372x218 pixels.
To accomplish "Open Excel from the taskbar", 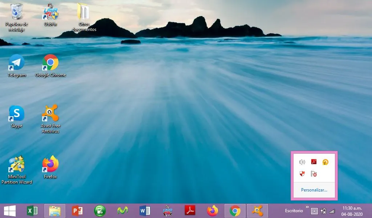I will coord(32,211).
